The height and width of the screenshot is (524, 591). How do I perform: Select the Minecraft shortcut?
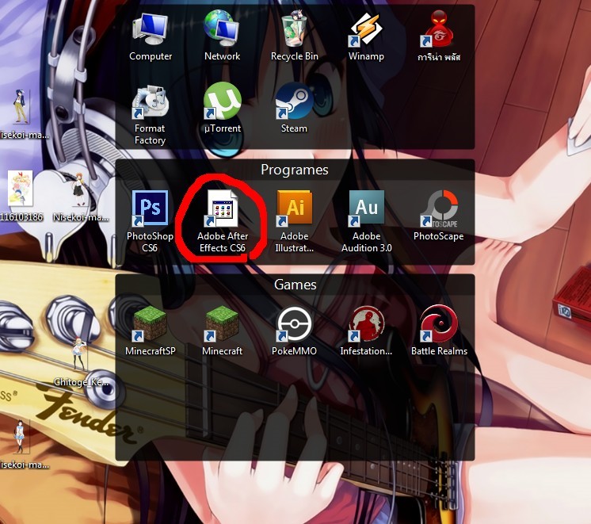pyautogui.click(x=223, y=331)
